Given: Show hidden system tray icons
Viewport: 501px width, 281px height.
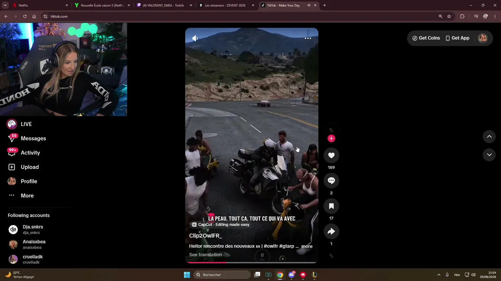Looking at the screenshot, I should pyautogui.click(x=439, y=275).
